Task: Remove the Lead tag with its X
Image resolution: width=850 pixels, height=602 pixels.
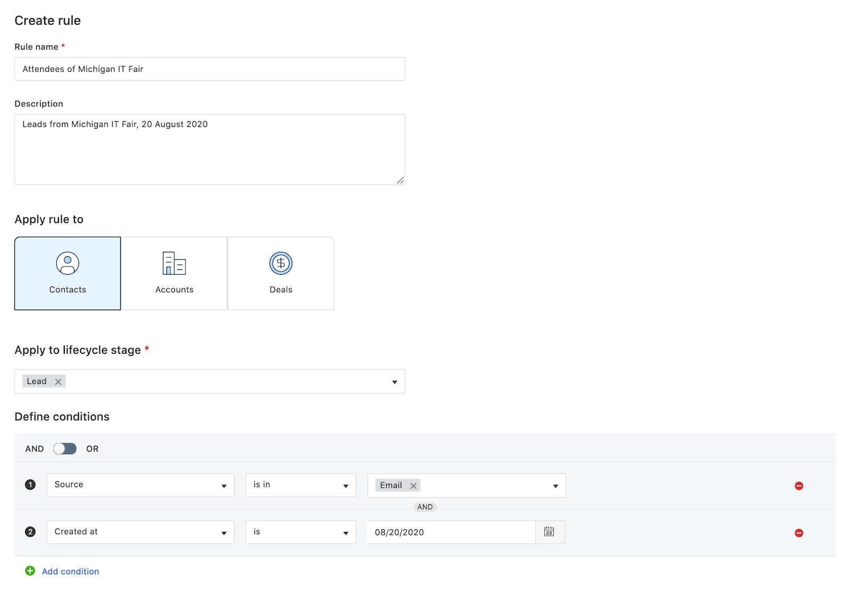Action: coord(58,381)
